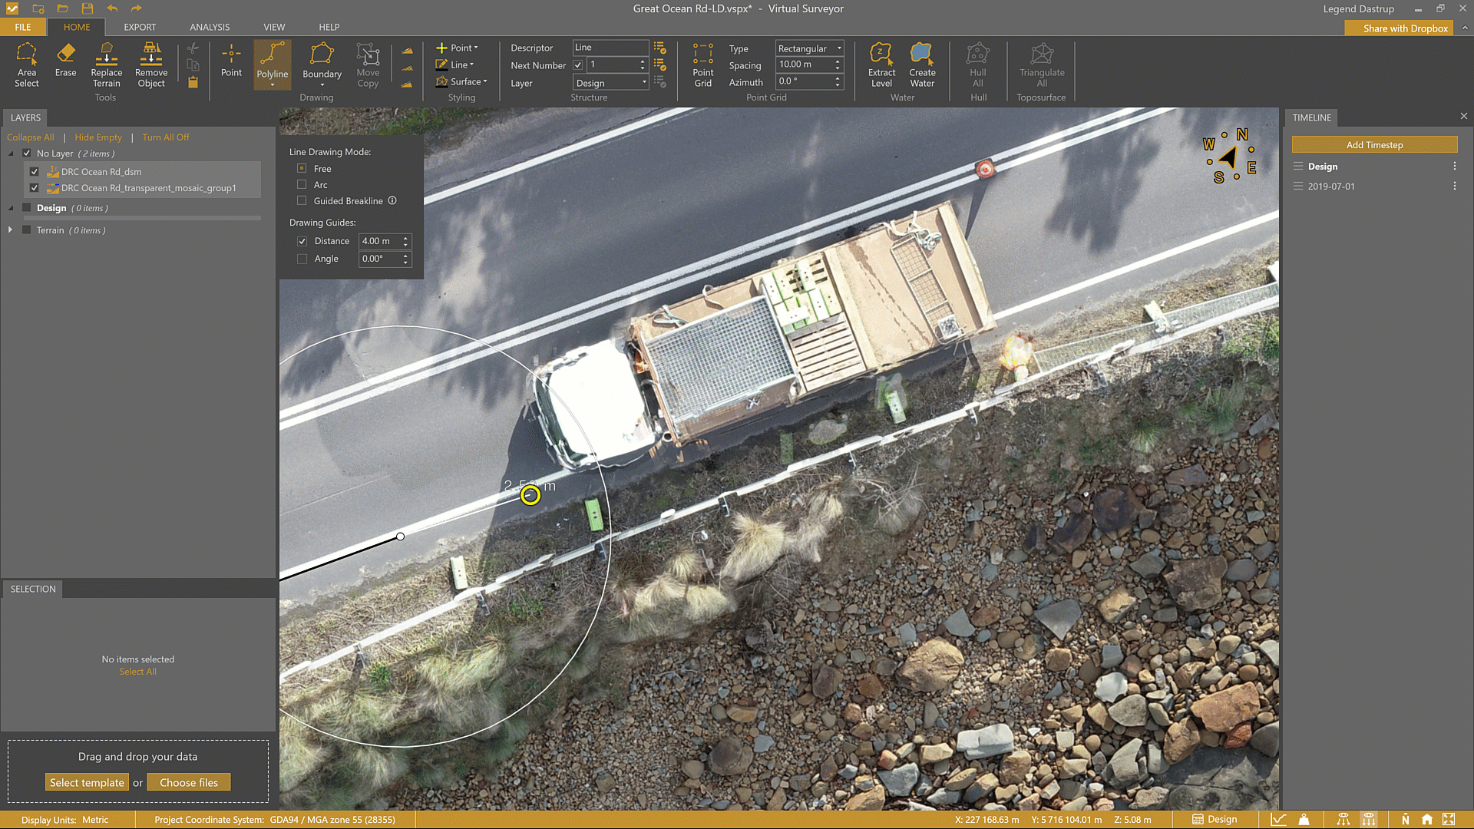Click the Extract Level water tool
Image resolution: width=1474 pixels, height=829 pixels.
point(881,64)
